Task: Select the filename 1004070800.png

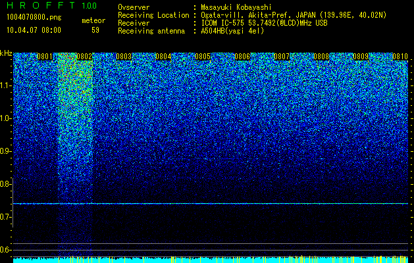Action: point(34,18)
